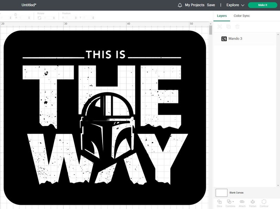Click the green Make It button
This screenshot has width=280, height=209.
point(262,5)
